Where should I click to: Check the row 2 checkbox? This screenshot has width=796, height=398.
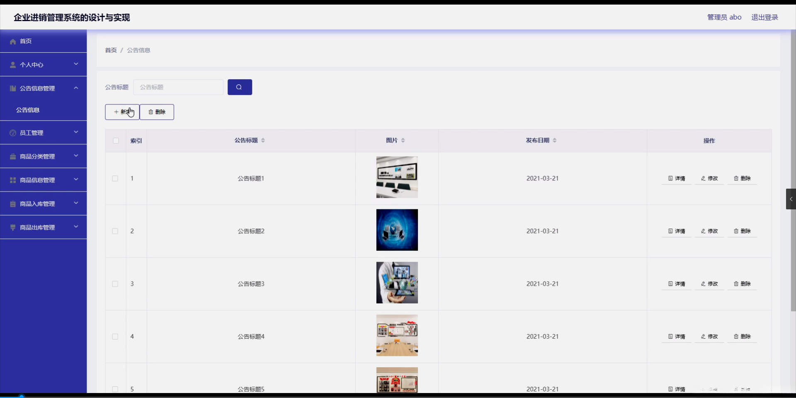(115, 231)
